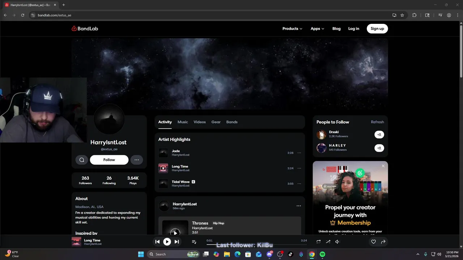Screen dimensions: 463x260
Task: Expand the Products dropdown menu
Action: pyautogui.click(x=292, y=29)
